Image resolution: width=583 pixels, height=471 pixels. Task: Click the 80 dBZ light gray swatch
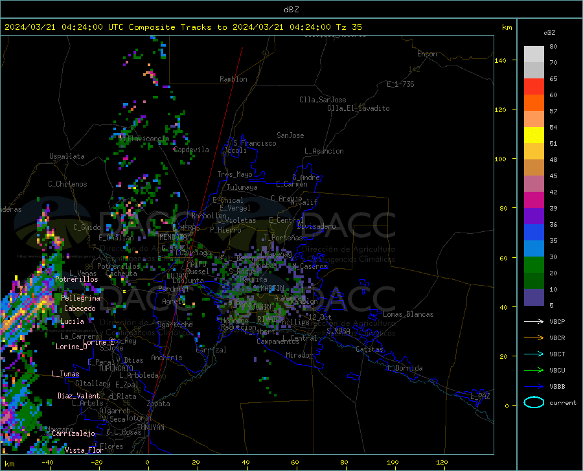click(x=534, y=54)
